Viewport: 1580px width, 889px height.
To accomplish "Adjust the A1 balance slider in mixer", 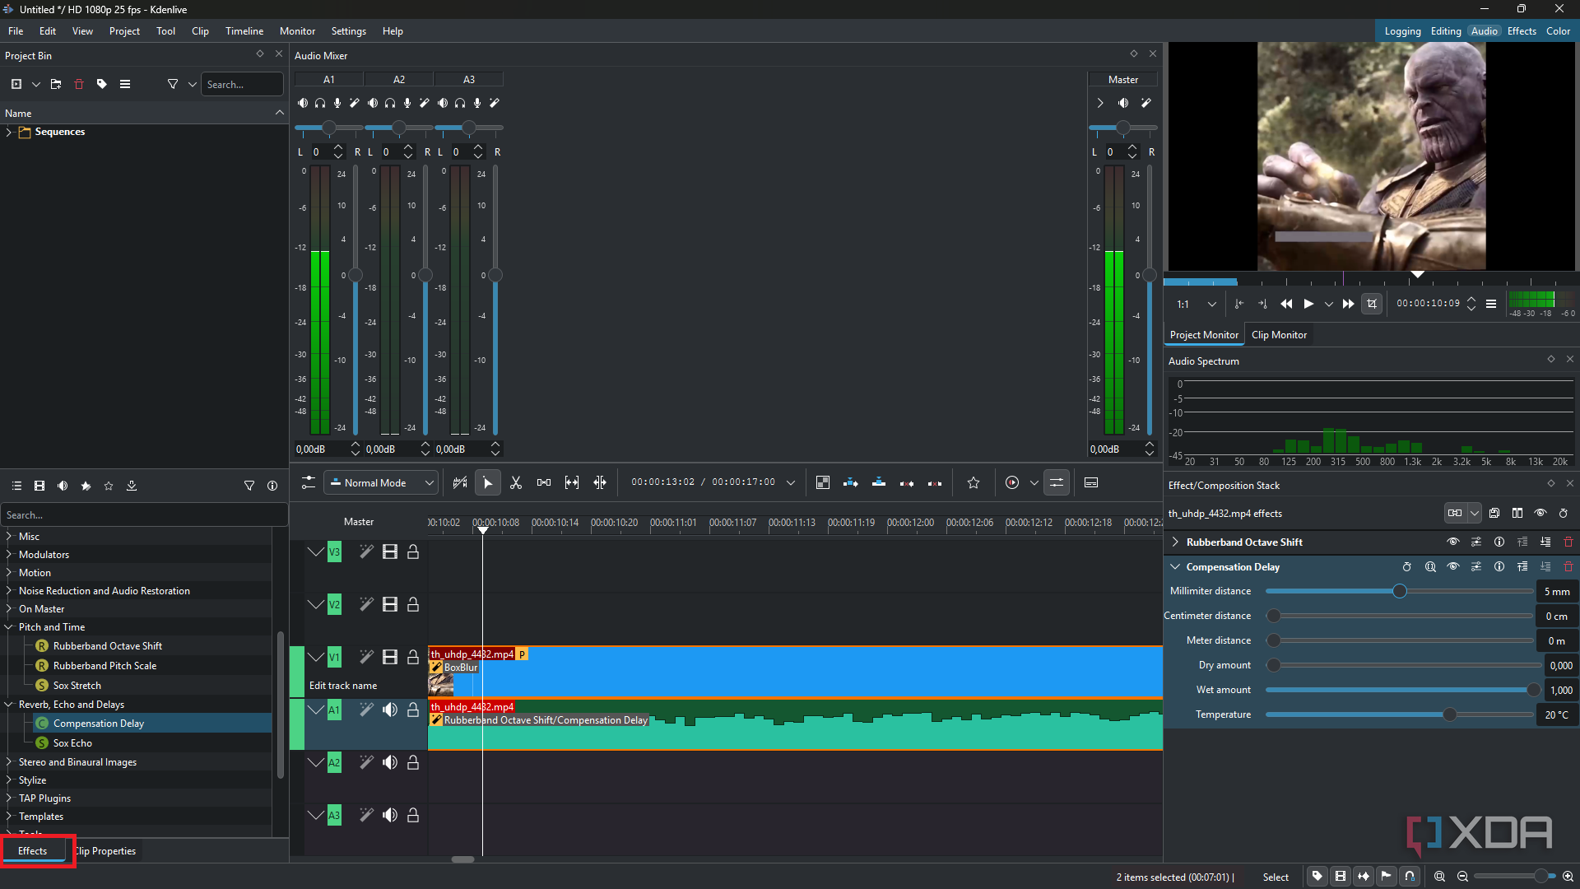I will pyautogui.click(x=329, y=128).
